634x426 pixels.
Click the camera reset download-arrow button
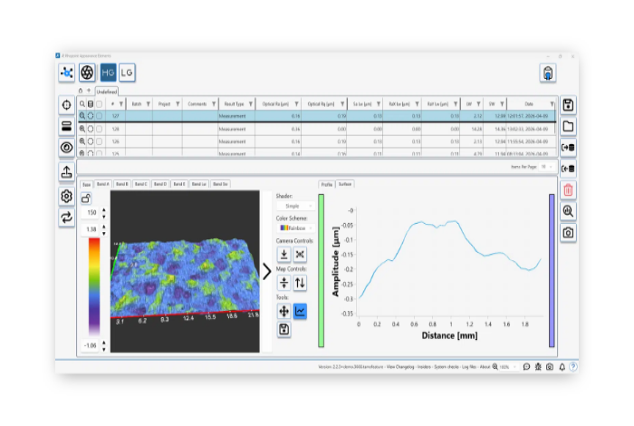pos(284,255)
